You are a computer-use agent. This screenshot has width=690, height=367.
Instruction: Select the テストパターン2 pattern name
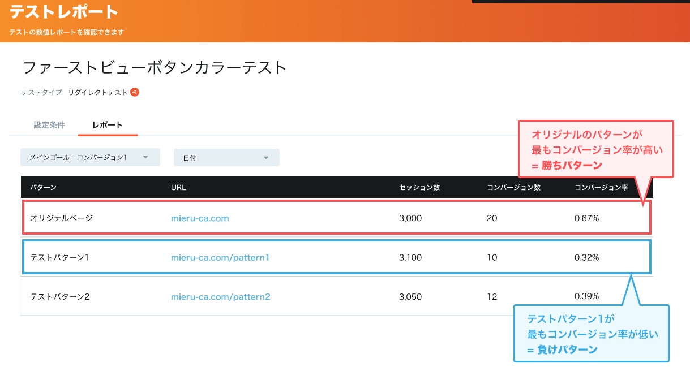[x=60, y=297]
